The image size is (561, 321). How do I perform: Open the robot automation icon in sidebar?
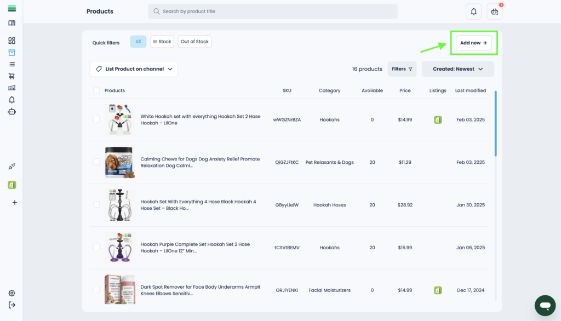coord(12,111)
